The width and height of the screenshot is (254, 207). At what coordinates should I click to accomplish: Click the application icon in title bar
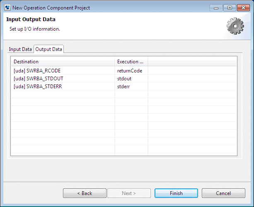pos(7,7)
